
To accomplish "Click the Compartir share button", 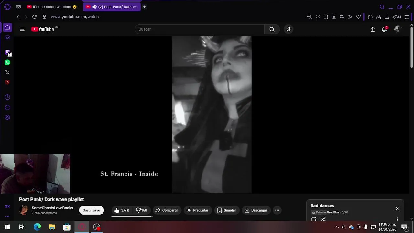I will tap(167, 210).
